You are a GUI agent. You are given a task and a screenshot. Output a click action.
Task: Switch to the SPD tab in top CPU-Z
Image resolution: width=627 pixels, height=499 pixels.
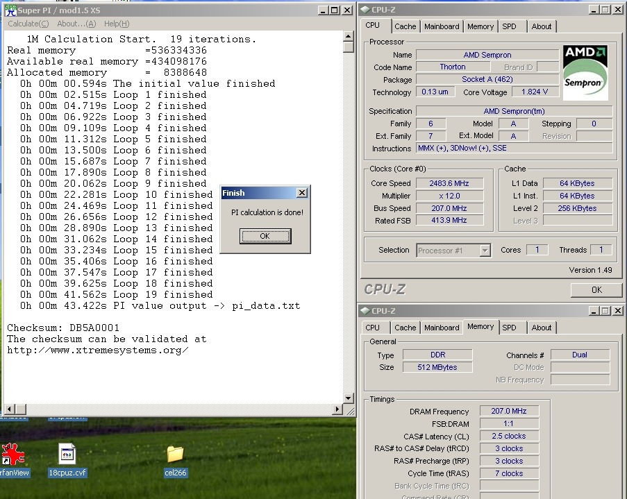(509, 26)
